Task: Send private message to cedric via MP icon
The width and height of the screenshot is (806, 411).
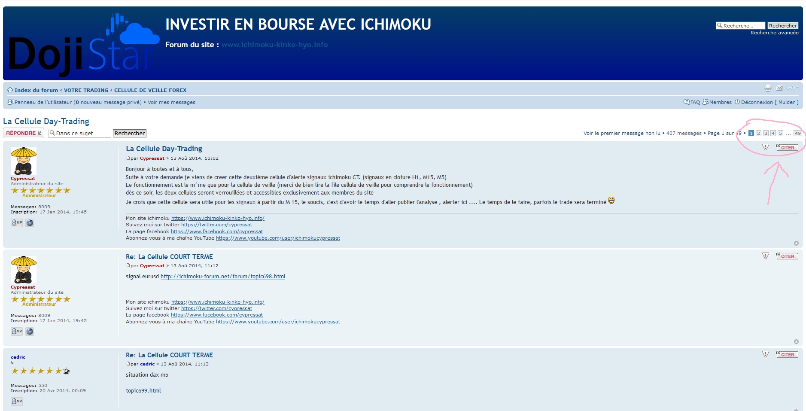Action: pyautogui.click(x=17, y=401)
